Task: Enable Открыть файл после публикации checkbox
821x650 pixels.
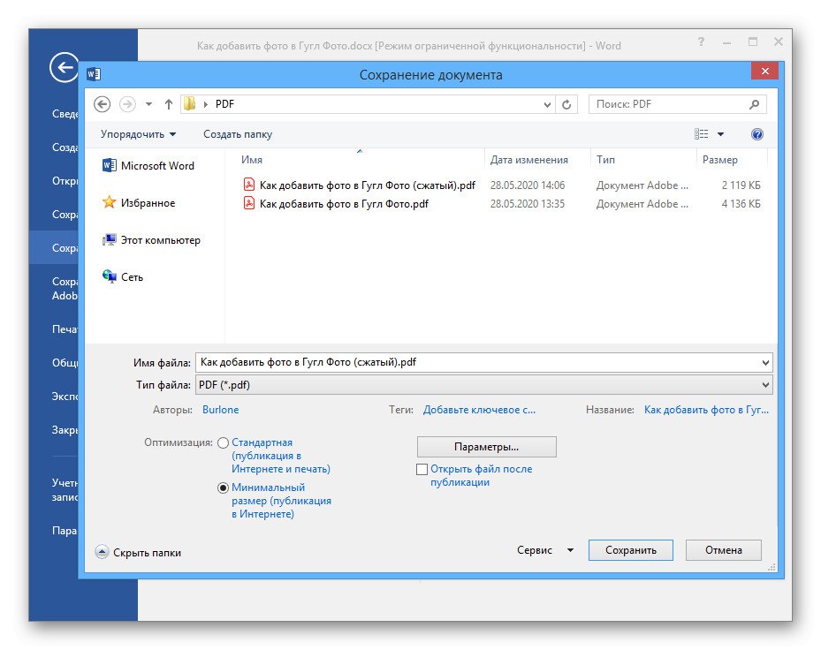Action: point(422,470)
